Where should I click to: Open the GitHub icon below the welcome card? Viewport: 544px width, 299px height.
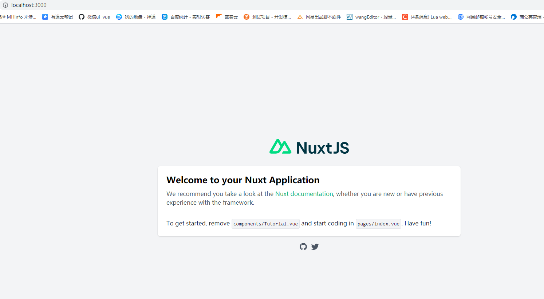tap(303, 247)
